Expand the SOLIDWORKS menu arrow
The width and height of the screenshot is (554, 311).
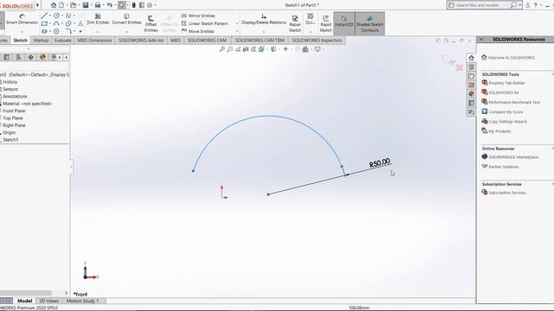pos(37,5)
